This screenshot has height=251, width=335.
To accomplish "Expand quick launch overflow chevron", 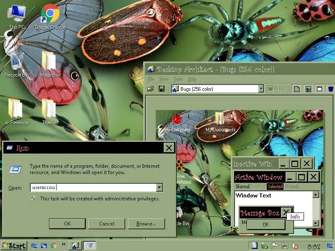I will (64, 244).
